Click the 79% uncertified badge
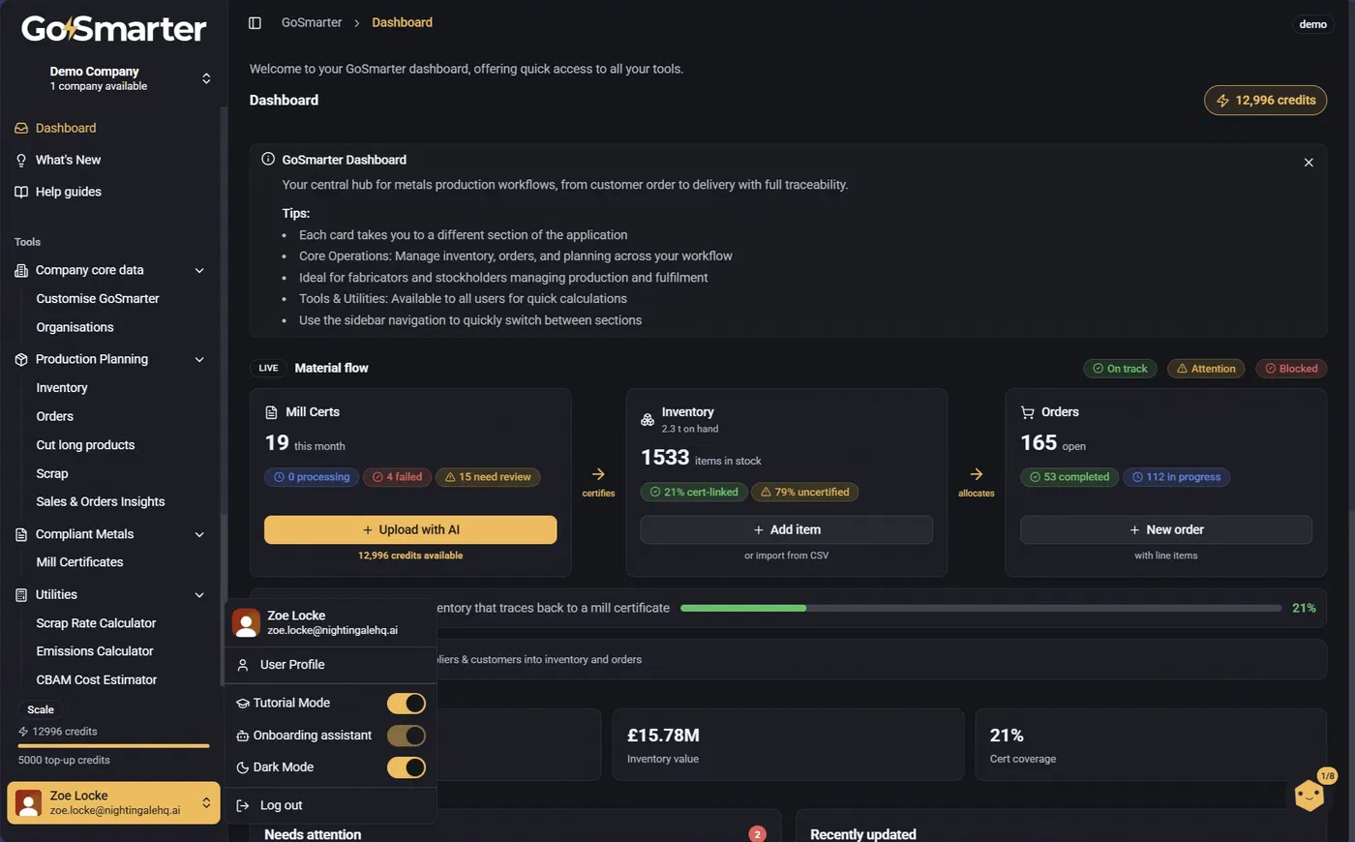Image resolution: width=1355 pixels, height=842 pixels. pos(804,493)
